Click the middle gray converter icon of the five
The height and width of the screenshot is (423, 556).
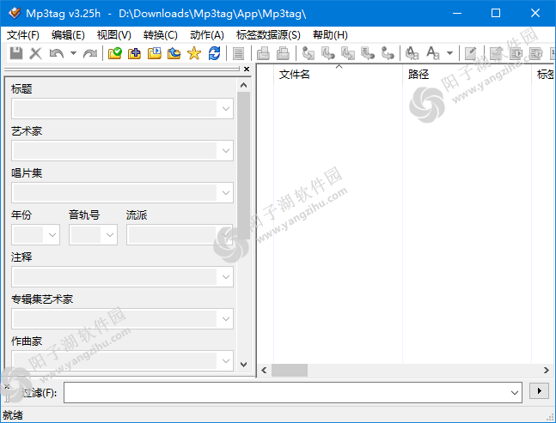[x=348, y=53]
